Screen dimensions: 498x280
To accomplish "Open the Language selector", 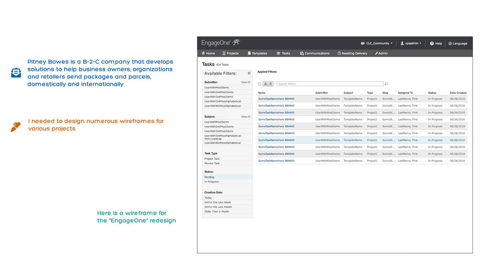I will pyautogui.click(x=458, y=44).
